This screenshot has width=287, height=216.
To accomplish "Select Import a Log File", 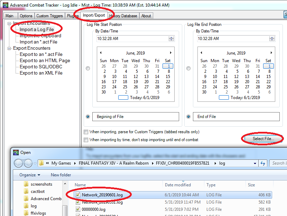I will pyautogui.click(x=37, y=30).
